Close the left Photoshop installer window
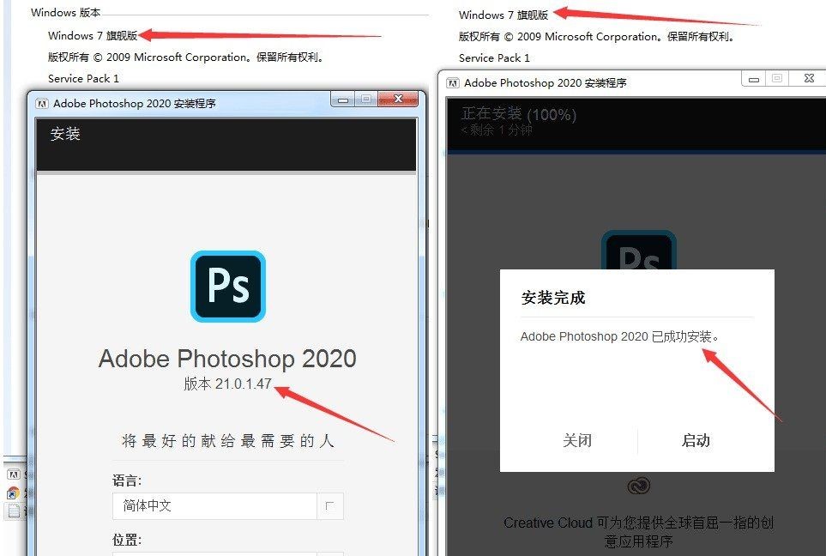Viewport: 826px width, 556px height. [398, 99]
